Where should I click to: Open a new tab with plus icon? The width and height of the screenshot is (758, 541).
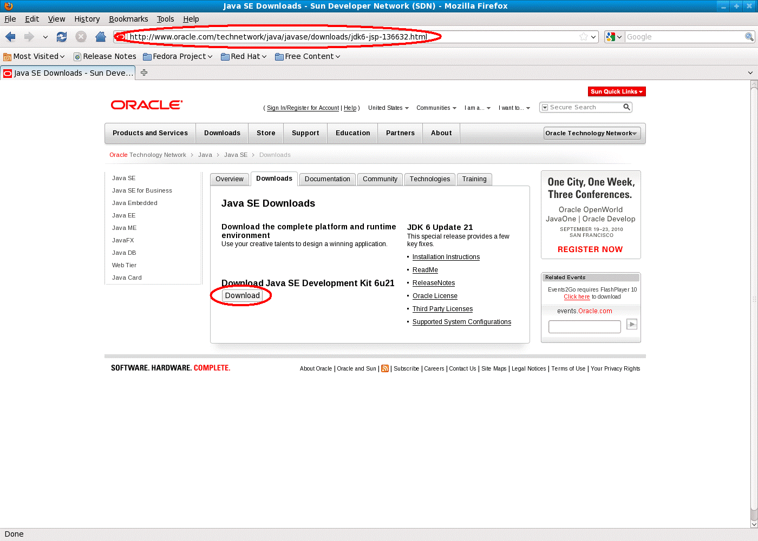coord(144,72)
